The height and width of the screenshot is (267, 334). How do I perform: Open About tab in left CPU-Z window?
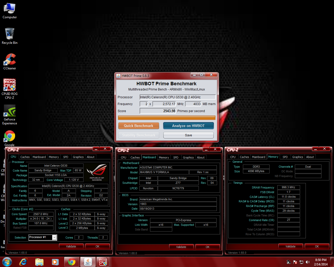[91, 157]
